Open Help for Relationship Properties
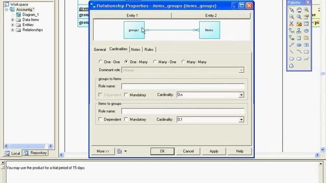This screenshot has width=326, height=183. [x=240, y=151]
